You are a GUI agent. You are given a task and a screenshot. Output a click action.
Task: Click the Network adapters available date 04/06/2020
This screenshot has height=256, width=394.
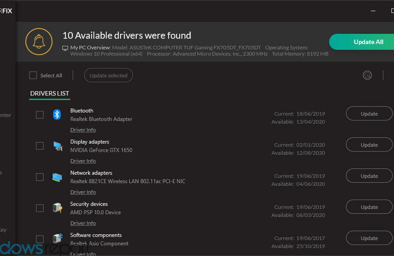(310, 184)
